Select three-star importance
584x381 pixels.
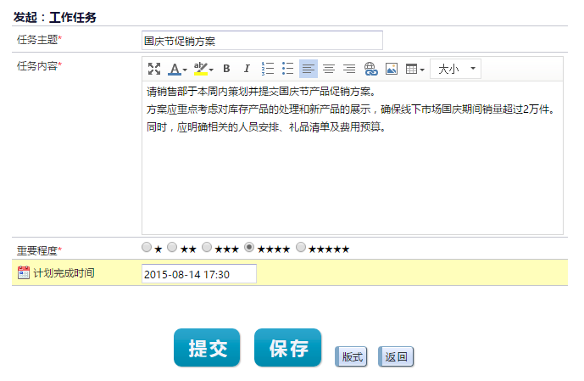point(207,247)
